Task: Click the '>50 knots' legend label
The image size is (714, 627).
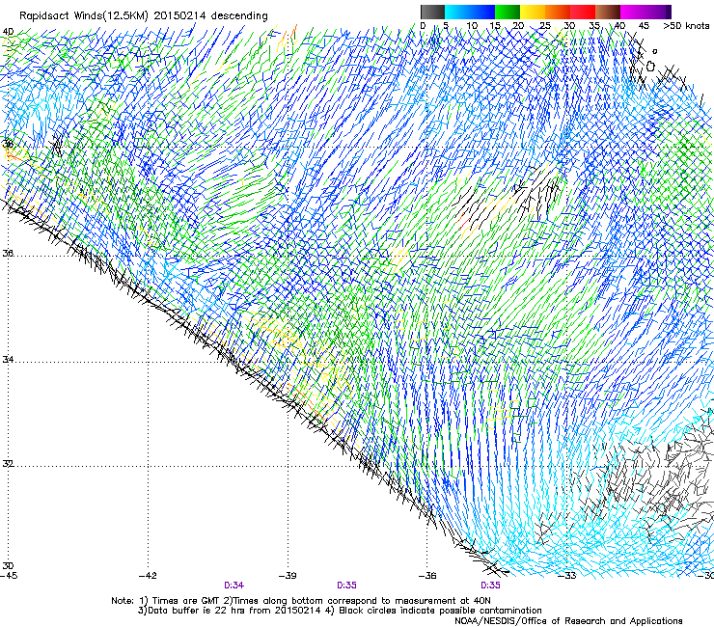Action: tap(686, 26)
